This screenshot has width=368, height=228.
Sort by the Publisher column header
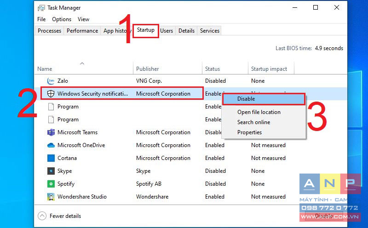click(167, 69)
